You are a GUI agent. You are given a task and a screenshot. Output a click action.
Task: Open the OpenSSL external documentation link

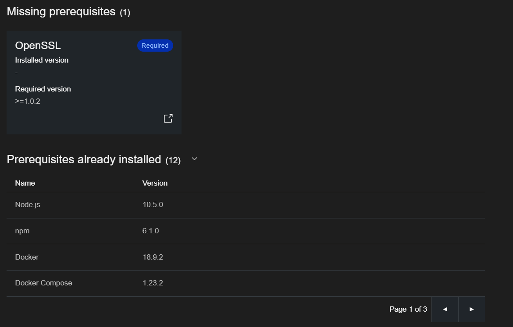[x=168, y=118]
